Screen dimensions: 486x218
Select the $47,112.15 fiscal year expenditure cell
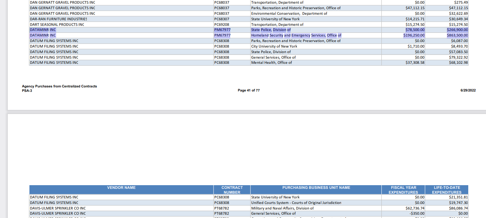(415, 8)
